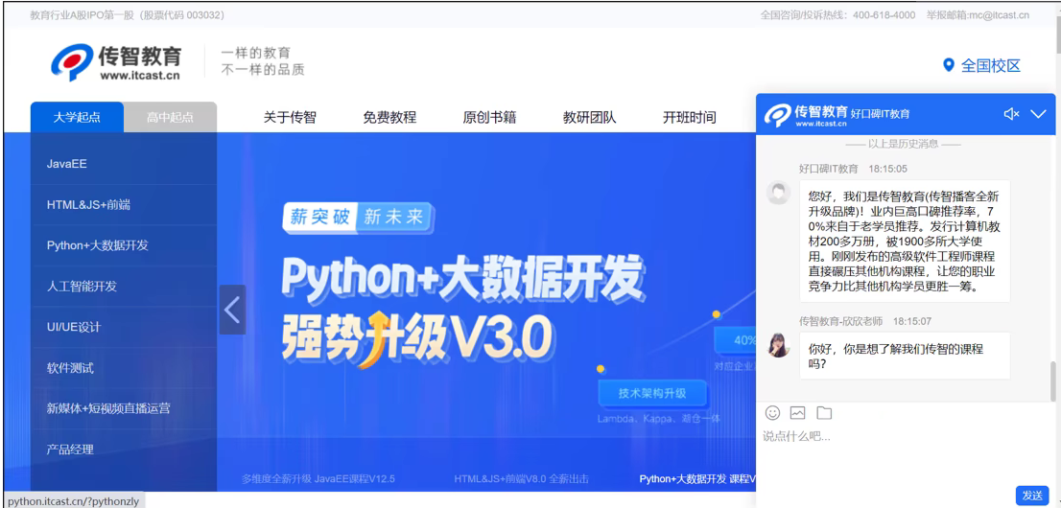Click the 传智教育 logo in chat header
The height and width of the screenshot is (508, 1061).
coord(806,114)
